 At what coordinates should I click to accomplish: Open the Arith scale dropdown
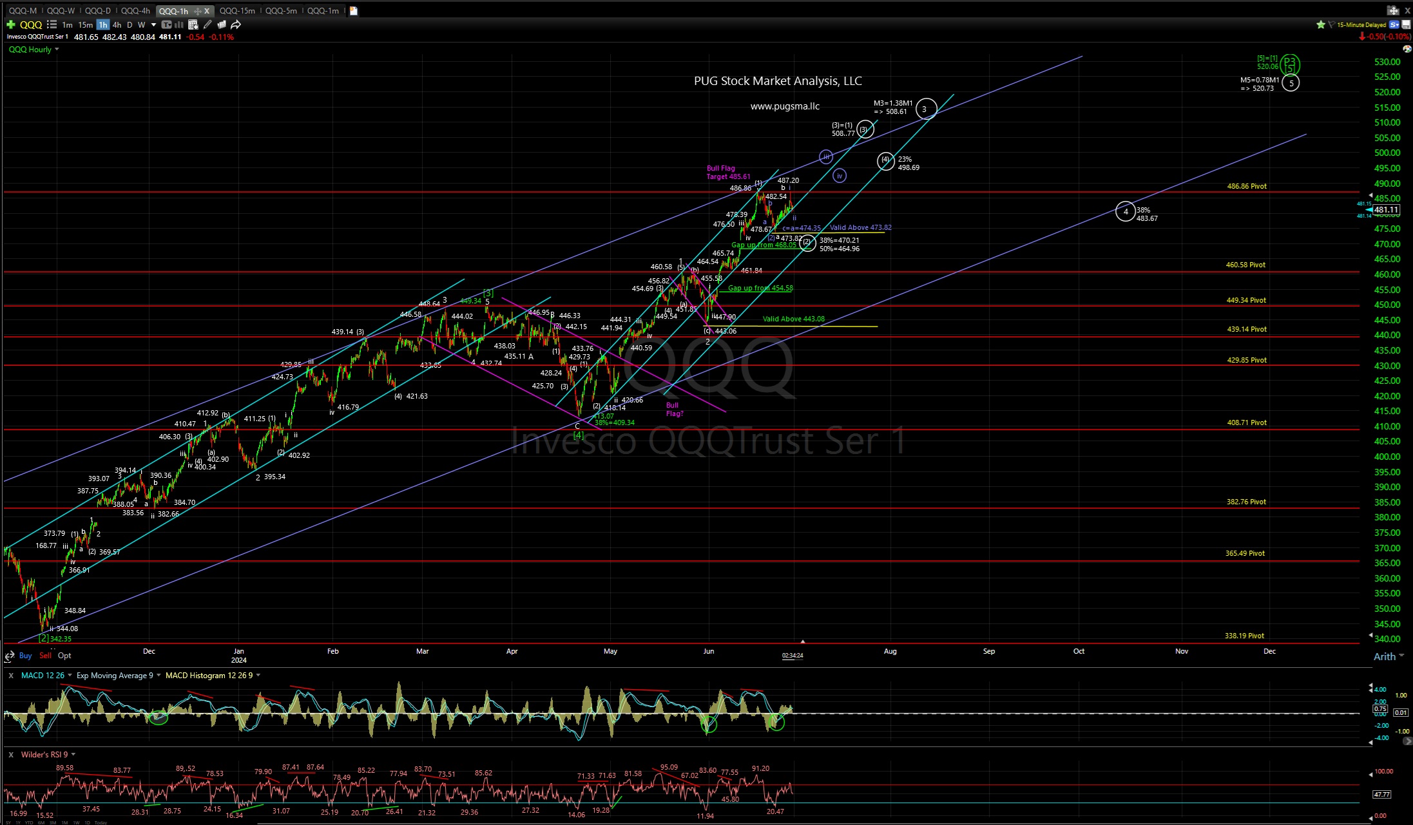(1389, 656)
